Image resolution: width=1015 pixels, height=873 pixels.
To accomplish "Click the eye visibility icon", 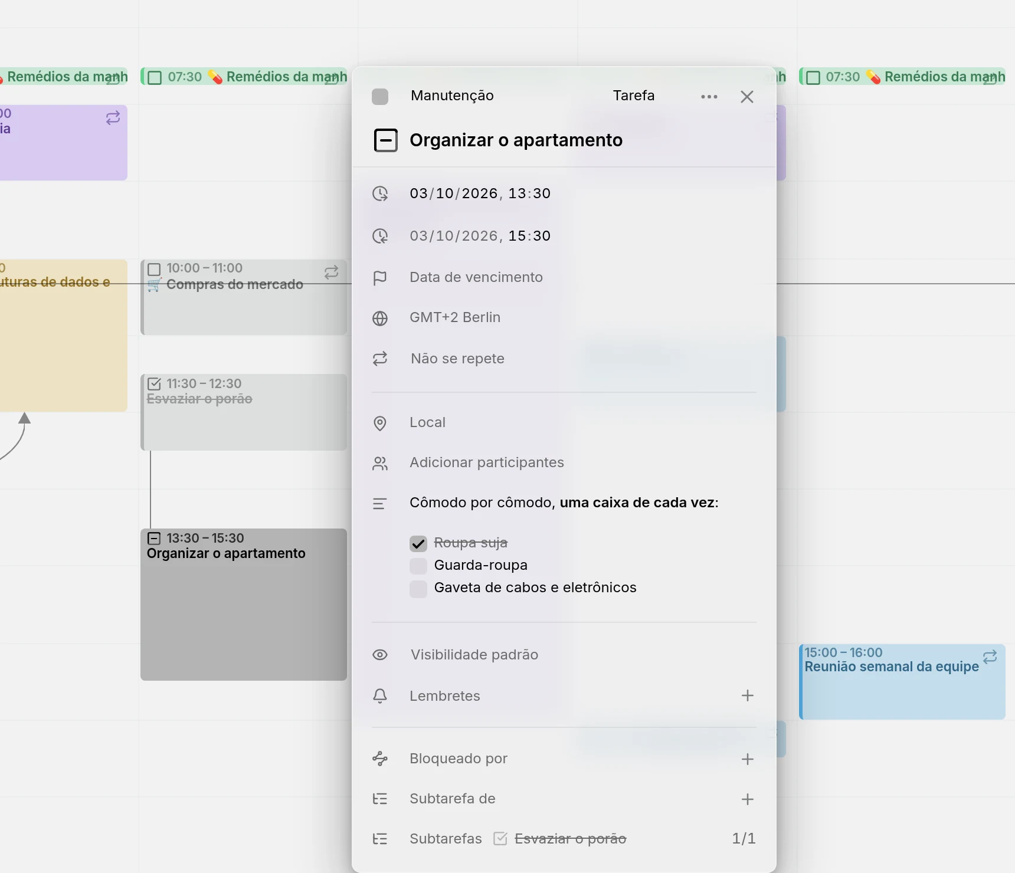I will coord(380,655).
